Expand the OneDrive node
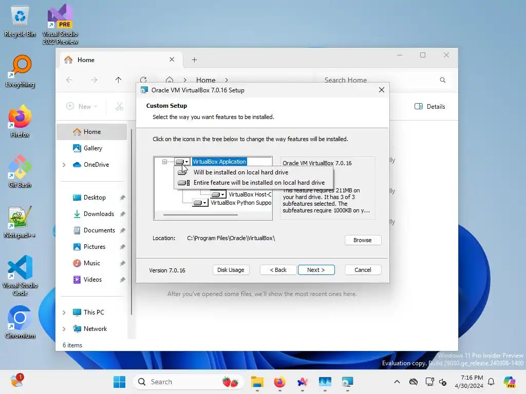 tap(64, 165)
